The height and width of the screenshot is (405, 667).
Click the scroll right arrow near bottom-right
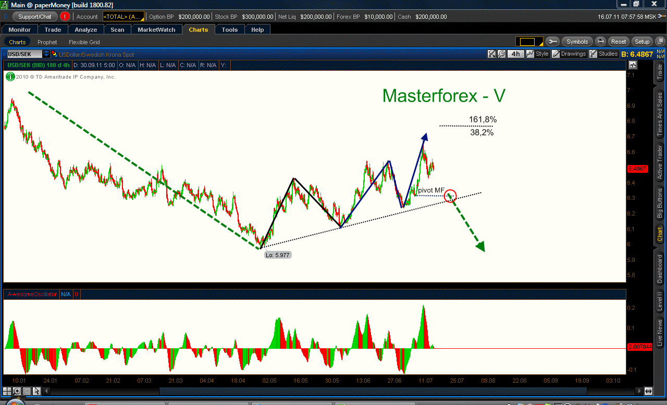639,391
